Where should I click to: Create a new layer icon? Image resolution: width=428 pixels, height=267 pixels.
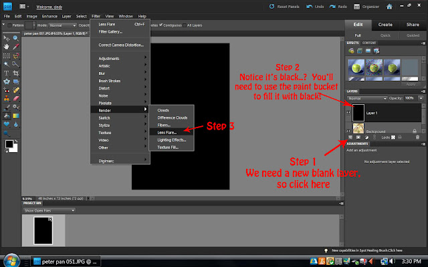click(350, 138)
